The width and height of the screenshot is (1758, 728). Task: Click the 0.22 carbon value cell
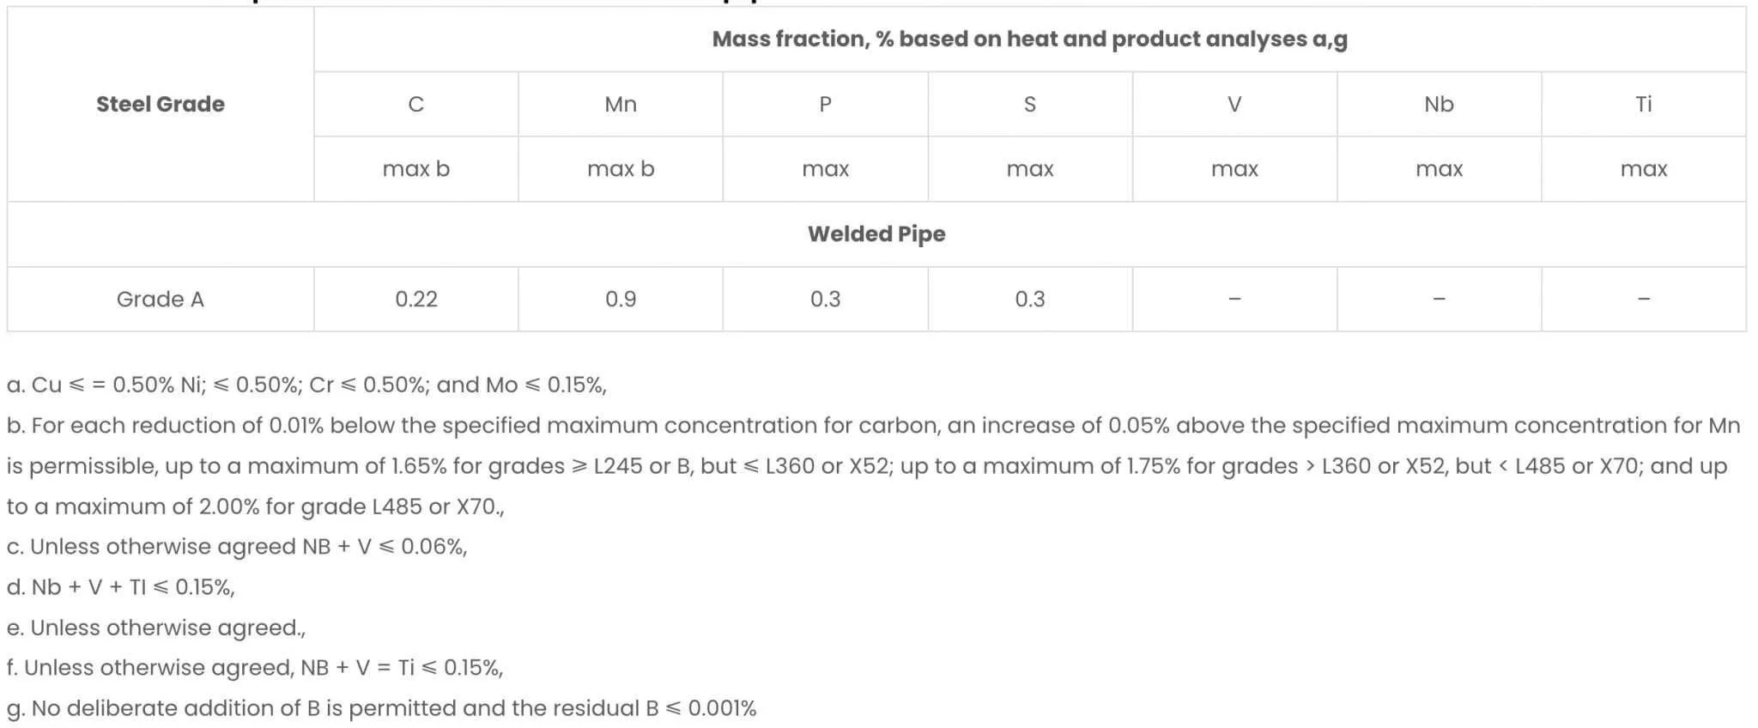coord(416,299)
